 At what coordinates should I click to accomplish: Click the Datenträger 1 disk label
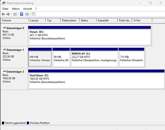[x=15, y=50]
